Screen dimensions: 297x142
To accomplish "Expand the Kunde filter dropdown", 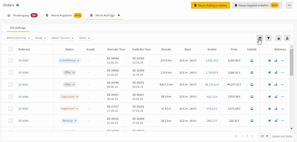I will pos(41,38).
